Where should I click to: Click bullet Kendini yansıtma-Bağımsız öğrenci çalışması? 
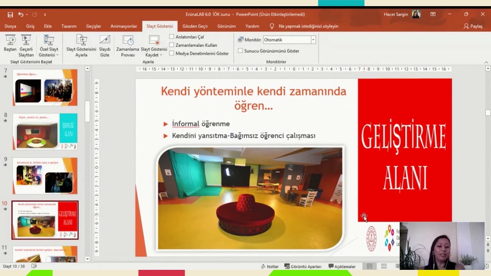[244, 136]
